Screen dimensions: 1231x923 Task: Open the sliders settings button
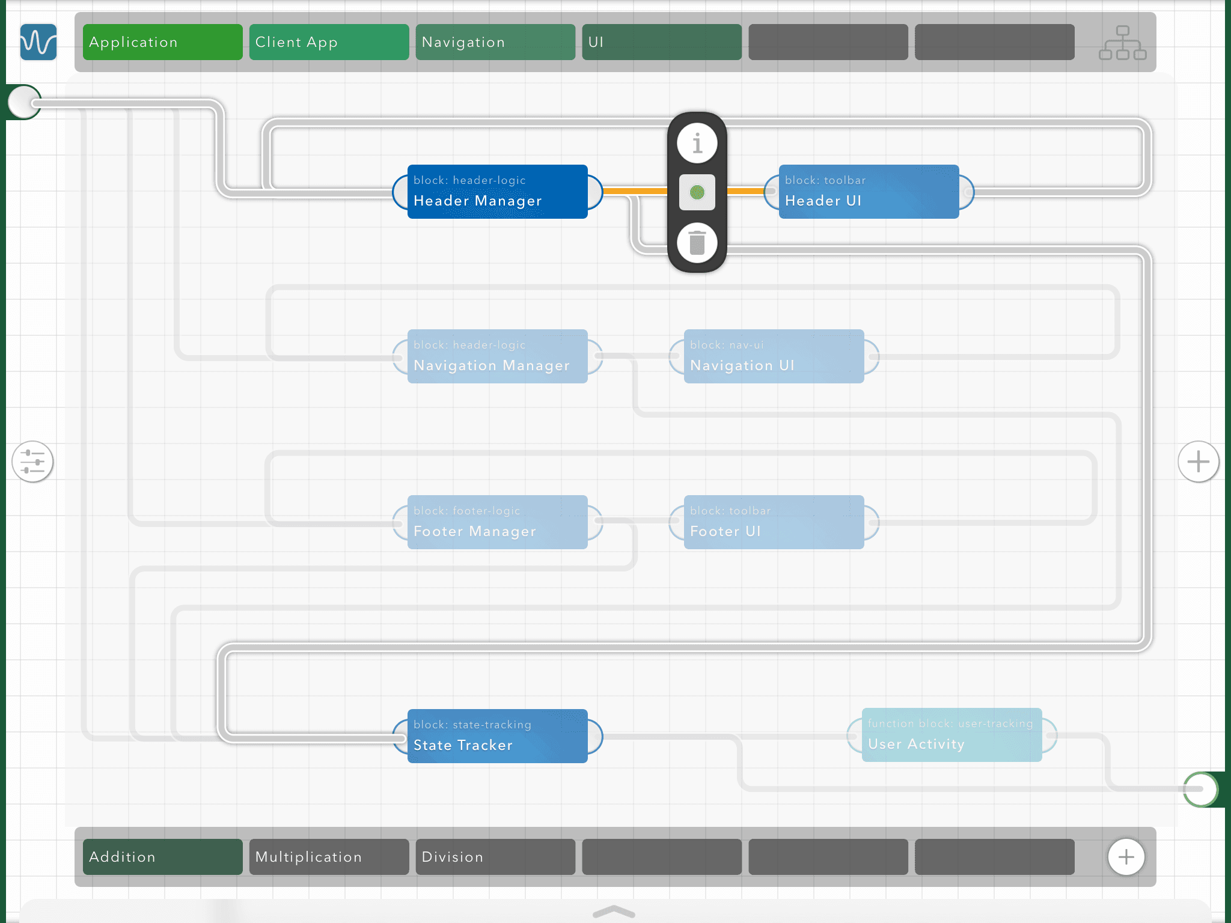pos(32,461)
